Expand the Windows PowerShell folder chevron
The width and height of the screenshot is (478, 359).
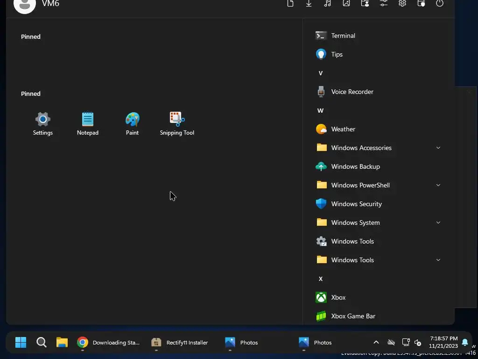pos(438,185)
